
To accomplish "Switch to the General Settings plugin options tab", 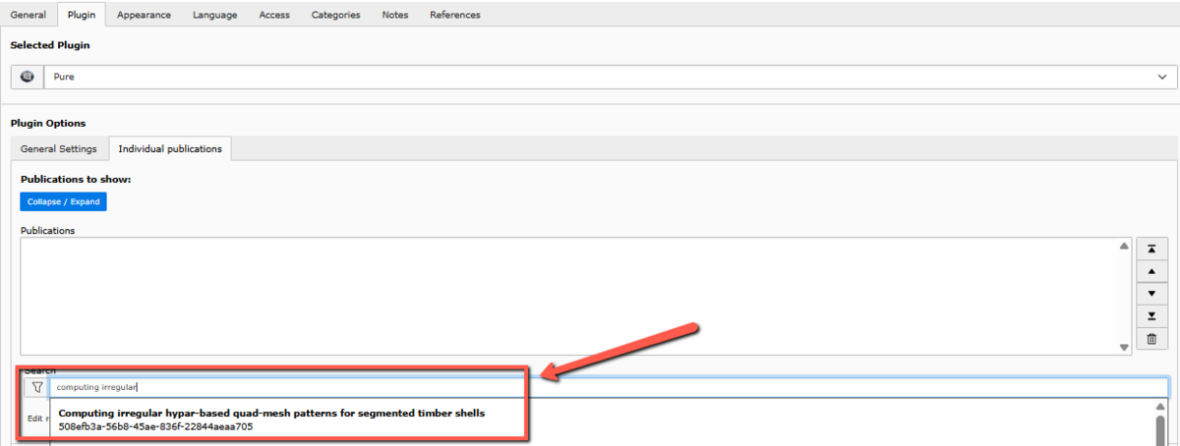I will coord(59,148).
